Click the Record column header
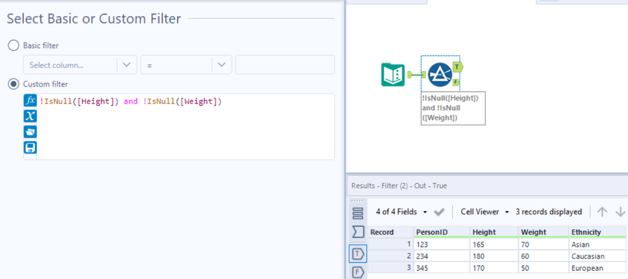Image resolution: width=628 pixels, height=279 pixels. pos(391,232)
